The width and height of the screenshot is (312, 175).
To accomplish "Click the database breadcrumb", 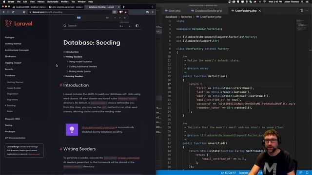I will click(171, 17).
